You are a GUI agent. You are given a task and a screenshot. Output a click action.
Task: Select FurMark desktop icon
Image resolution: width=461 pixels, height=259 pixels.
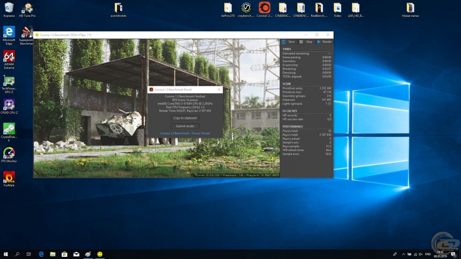click(x=9, y=179)
